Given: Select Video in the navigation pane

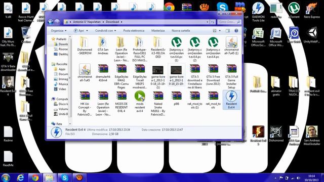Looking at the screenshot, I should 60,89.
